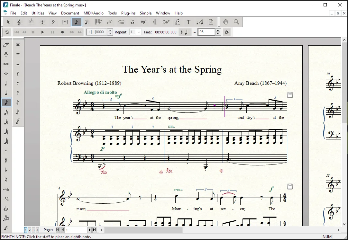Open the Plug-ins menu

[128, 13]
